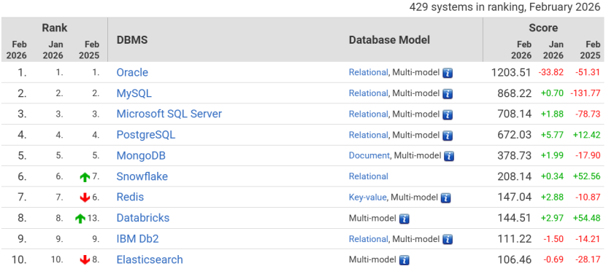Open the Snowflake DBMS link
Viewport: 606px width, 266px height.
(142, 176)
